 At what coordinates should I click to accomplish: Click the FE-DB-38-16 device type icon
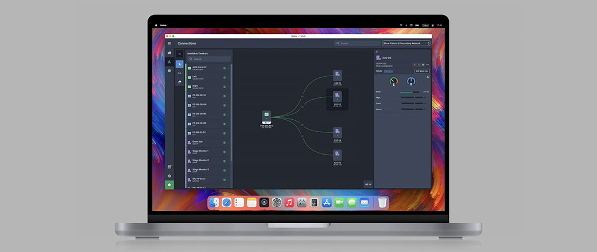[x=189, y=96]
